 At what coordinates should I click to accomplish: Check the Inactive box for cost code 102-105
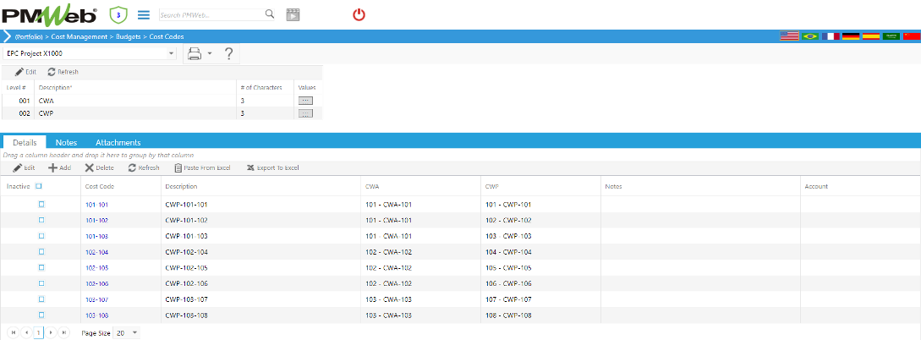(x=41, y=267)
